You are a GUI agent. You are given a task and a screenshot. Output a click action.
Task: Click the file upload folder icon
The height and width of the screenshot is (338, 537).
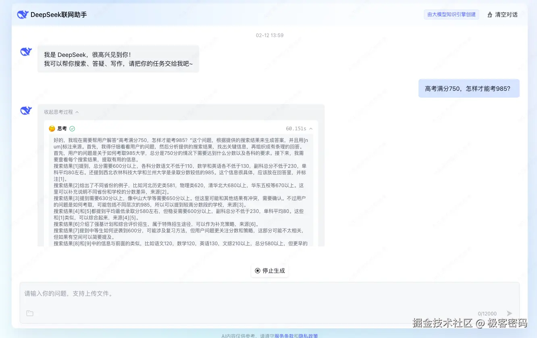[29, 313]
